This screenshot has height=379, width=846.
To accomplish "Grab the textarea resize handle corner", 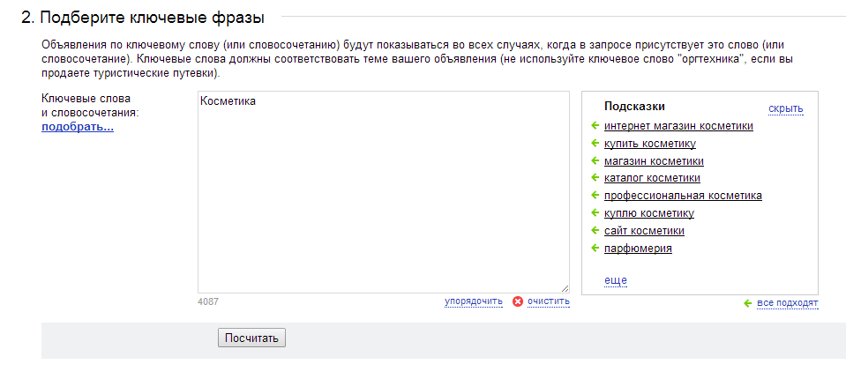I will pyautogui.click(x=565, y=288).
